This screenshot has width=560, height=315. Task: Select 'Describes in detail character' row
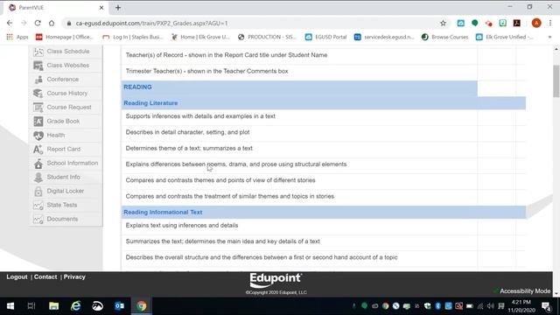pyautogui.click(x=324, y=132)
